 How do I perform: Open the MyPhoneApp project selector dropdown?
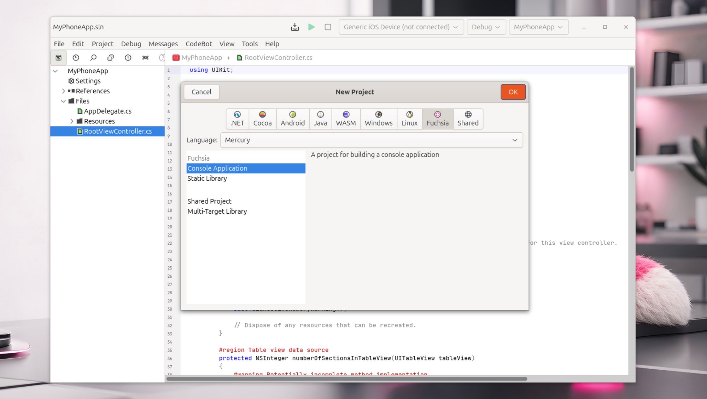[538, 27]
